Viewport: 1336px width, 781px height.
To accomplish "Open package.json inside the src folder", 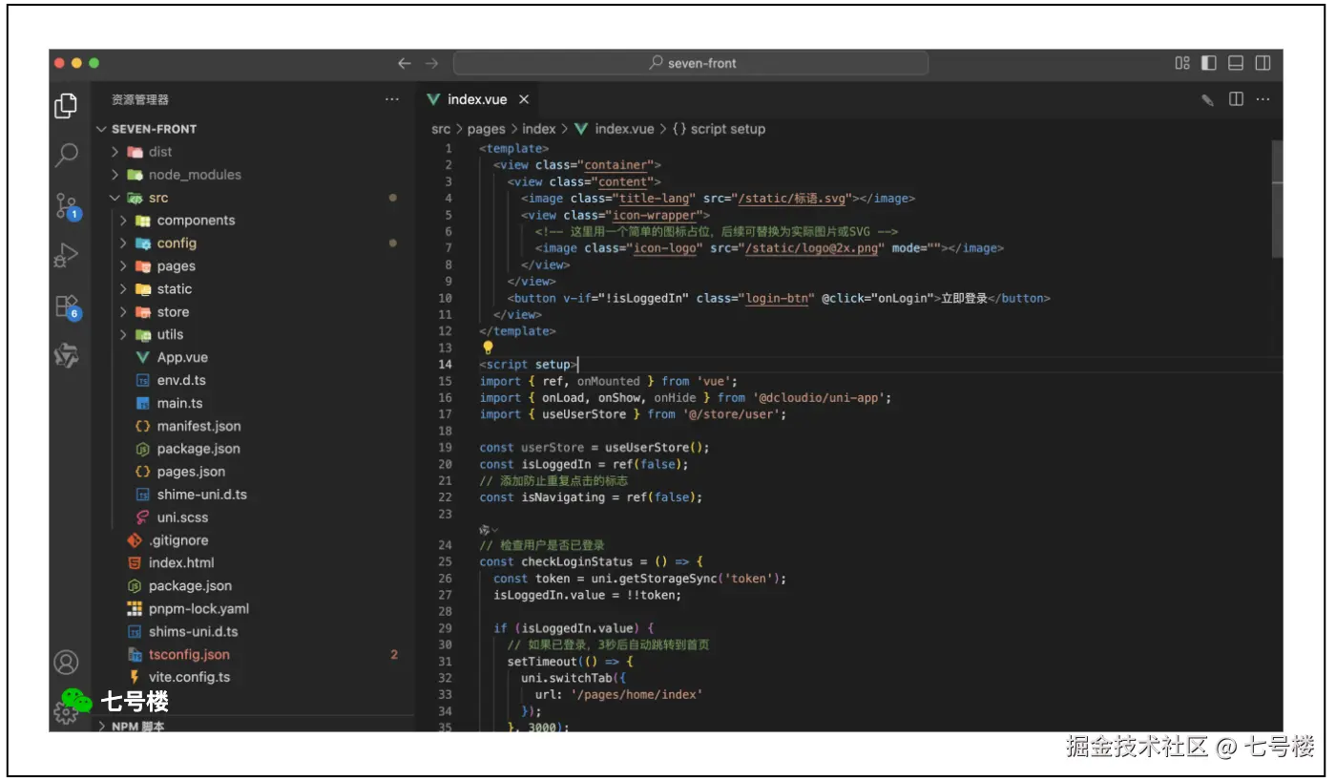I will [x=198, y=449].
